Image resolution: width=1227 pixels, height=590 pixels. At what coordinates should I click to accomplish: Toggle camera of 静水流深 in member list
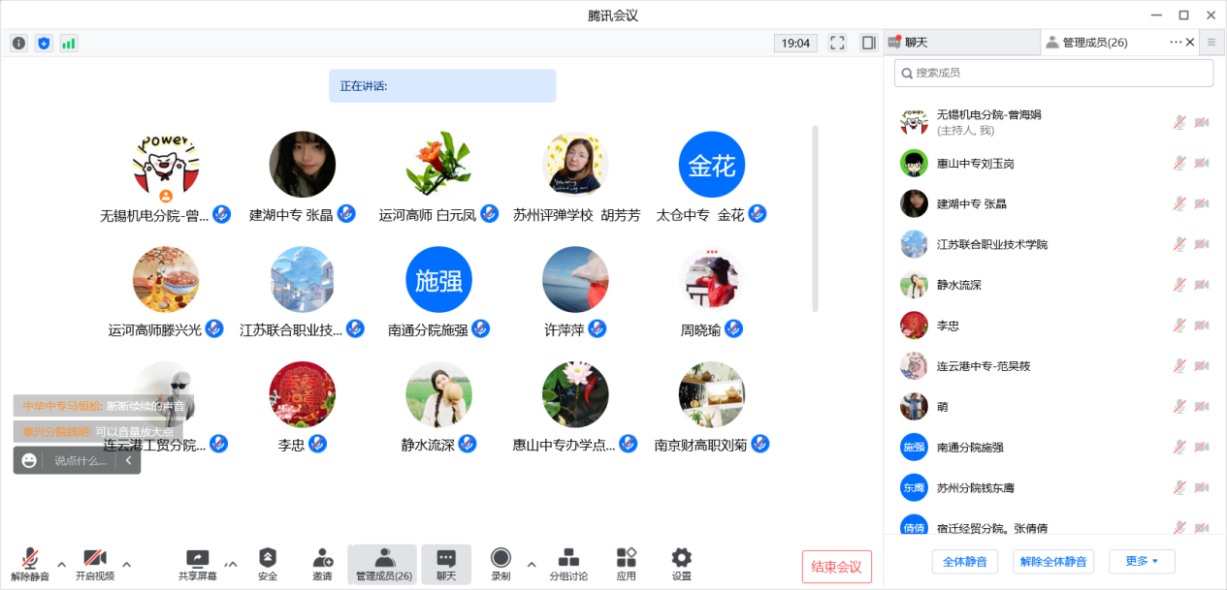tap(1202, 285)
